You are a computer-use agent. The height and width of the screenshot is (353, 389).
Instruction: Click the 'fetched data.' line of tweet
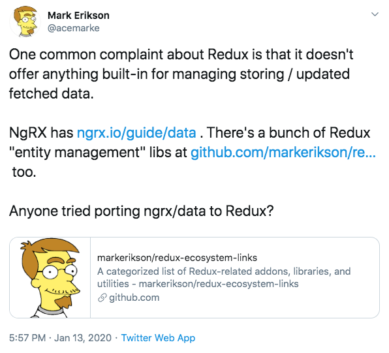[x=52, y=93]
